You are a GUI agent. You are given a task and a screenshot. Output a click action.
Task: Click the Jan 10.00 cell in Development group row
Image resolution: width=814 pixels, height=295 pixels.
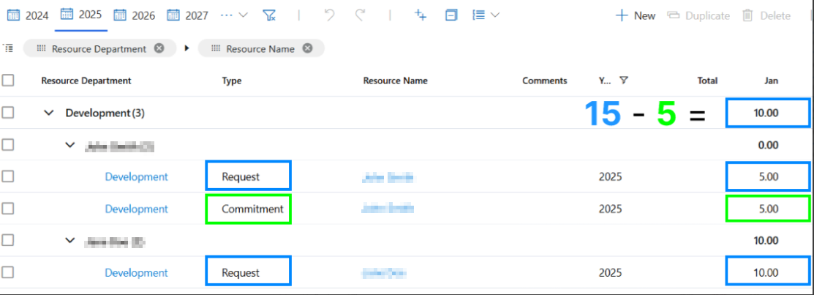(766, 113)
